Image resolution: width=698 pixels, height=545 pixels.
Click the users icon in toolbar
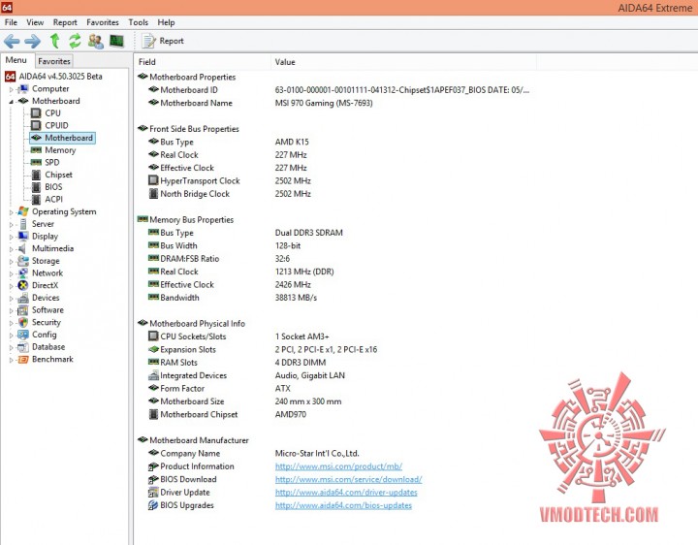pyautogui.click(x=96, y=42)
